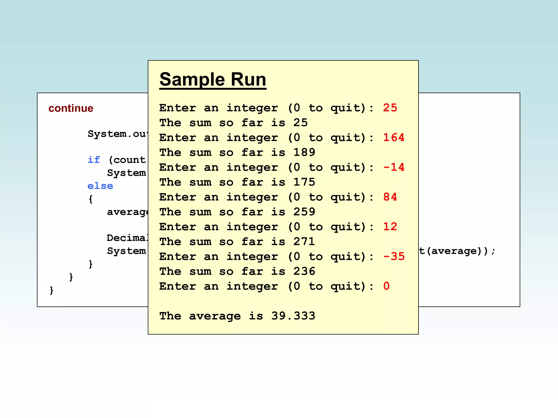Click the 't(average));' code fragment

pos(457,251)
